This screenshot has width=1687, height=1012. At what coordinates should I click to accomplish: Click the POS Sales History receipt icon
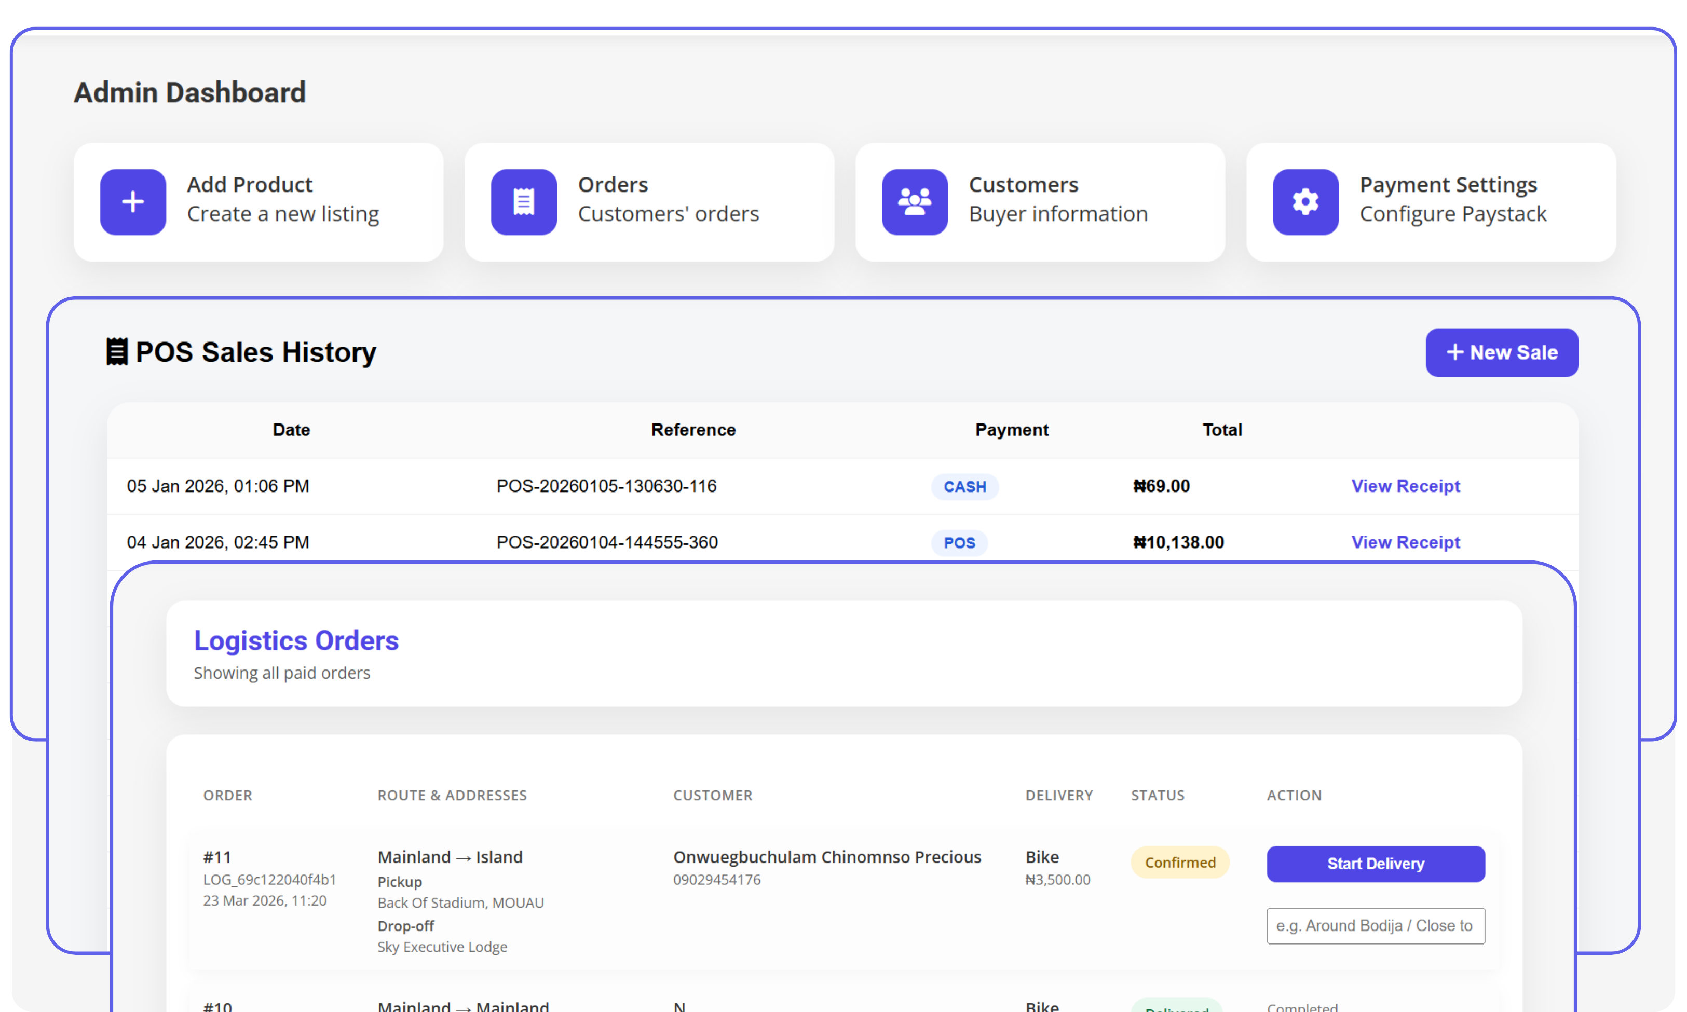point(117,352)
